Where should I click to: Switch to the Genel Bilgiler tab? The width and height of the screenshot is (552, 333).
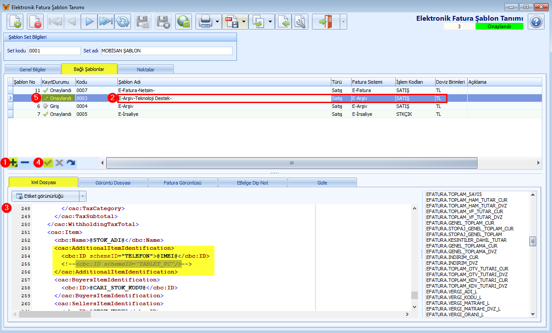tap(33, 69)
